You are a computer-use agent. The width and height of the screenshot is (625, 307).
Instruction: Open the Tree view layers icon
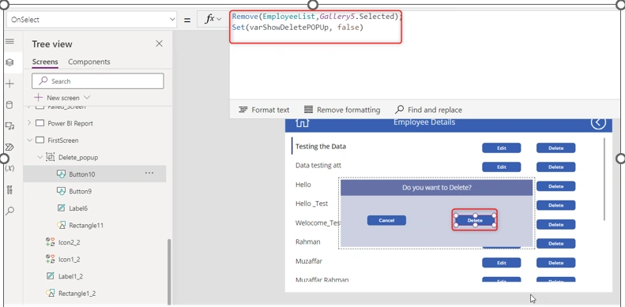click(10, 62)
